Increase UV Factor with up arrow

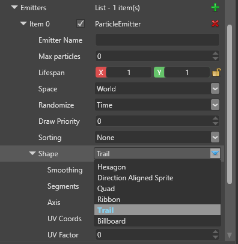[215, 232]
